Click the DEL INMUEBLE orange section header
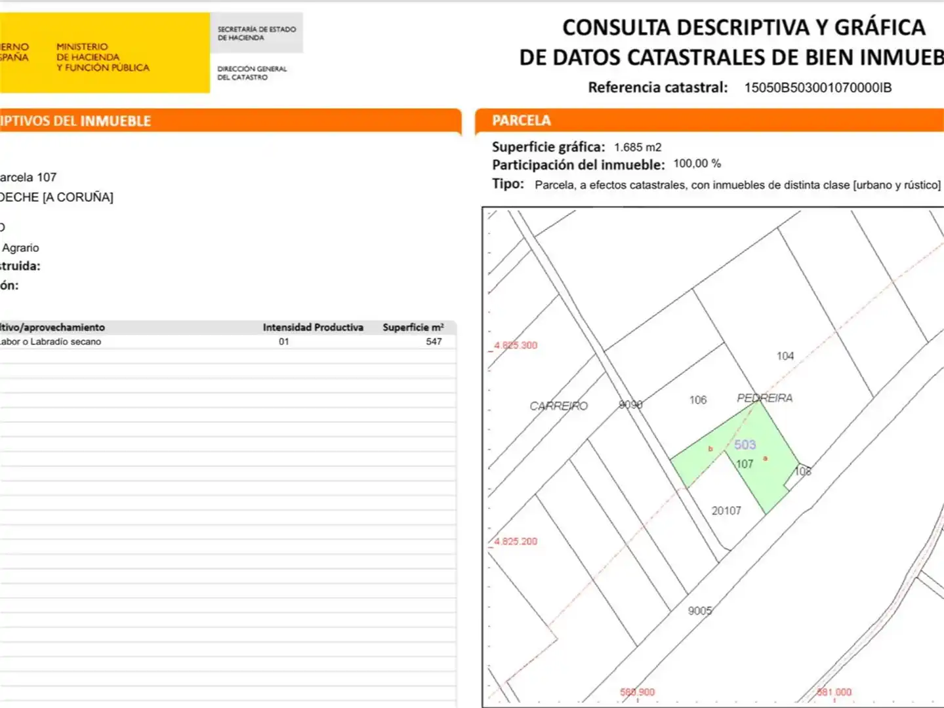944x708 pixels. point(230,121)
